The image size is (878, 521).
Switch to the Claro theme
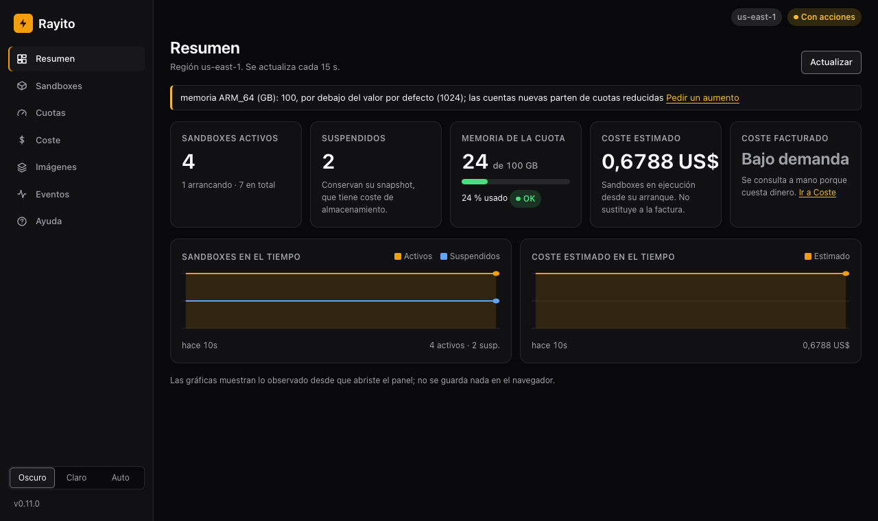click(x=76, y=478)
